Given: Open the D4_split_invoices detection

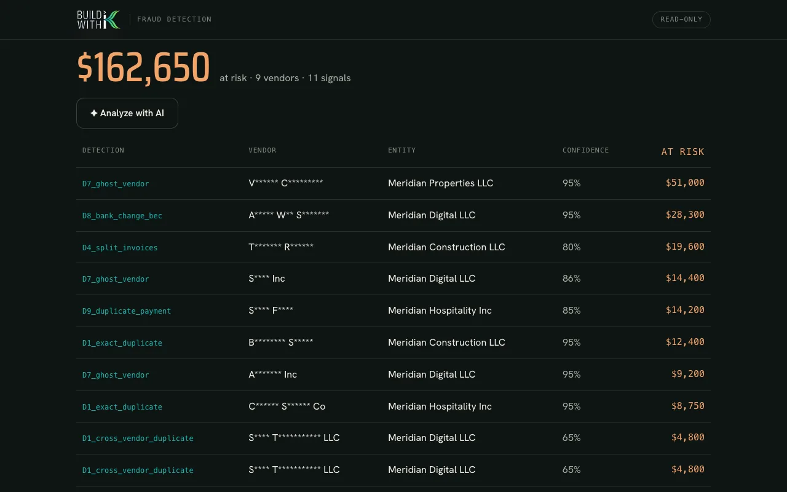Looking at the screenshot, I should (x=120, y=248).
